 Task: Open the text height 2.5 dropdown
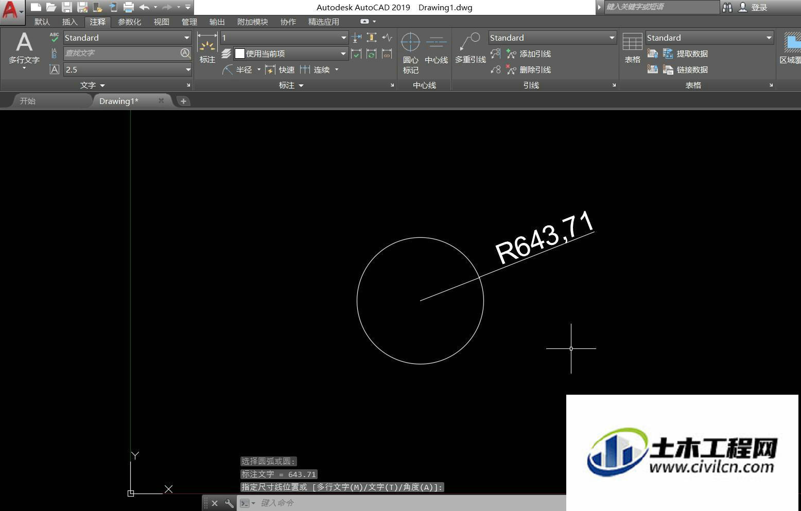tap(188, 69)
